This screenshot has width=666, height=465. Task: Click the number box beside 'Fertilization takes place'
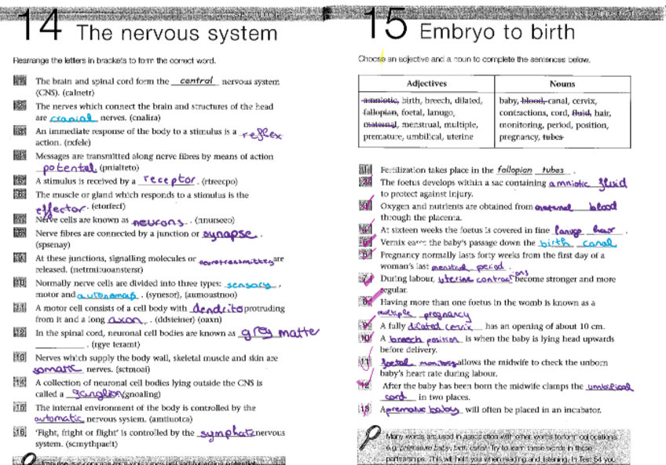coord(365,170)
